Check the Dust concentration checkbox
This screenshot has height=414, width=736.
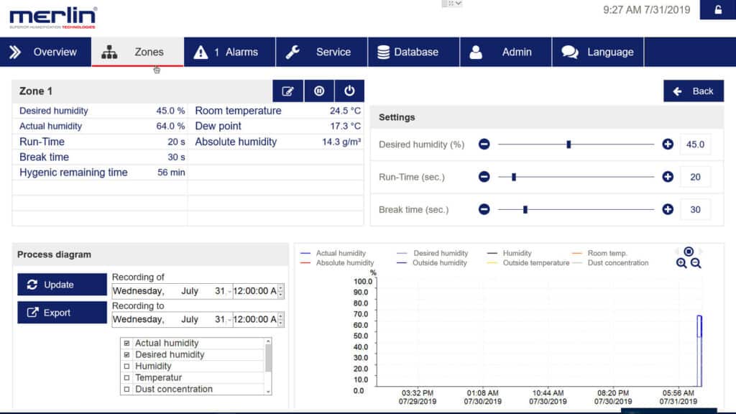[127, 390]
